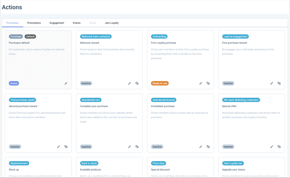290x178 pixels.
Task: Click the Purchases default title
Action: pos(19,43)
